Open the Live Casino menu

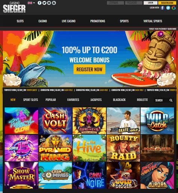69,21
